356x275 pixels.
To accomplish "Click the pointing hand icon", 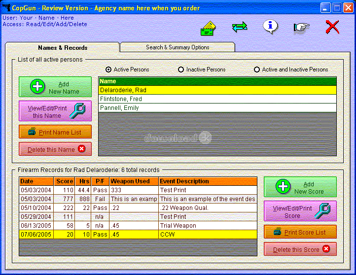I will click(301, 28).
